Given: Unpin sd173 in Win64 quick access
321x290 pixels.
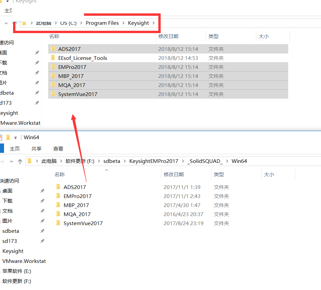Looking at the screenshot, I should 43,241.
